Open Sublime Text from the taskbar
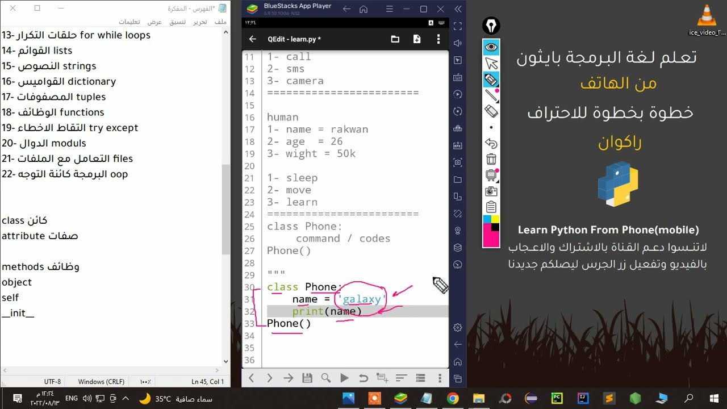Screen dimensions: 727x409 pyautogui.click(x=609, y=398)
